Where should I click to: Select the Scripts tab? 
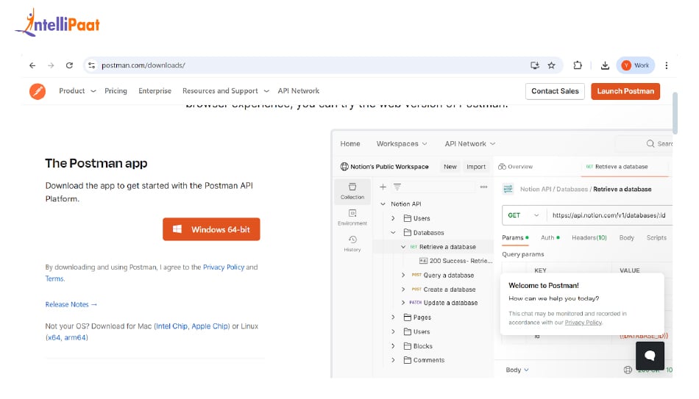[x=656, y=238]
